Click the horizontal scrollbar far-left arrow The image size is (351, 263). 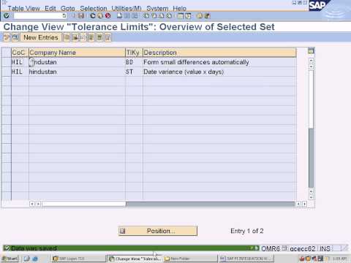32,204
